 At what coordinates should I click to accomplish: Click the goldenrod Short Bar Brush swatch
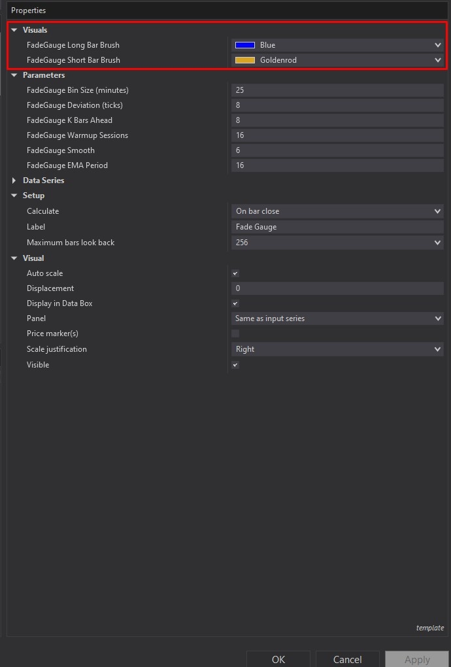tap(244, 60)
